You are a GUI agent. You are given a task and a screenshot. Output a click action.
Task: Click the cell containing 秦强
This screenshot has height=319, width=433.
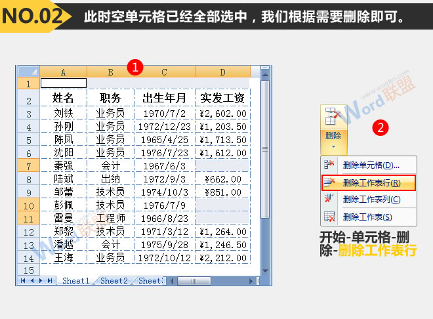tap(64, 165)
